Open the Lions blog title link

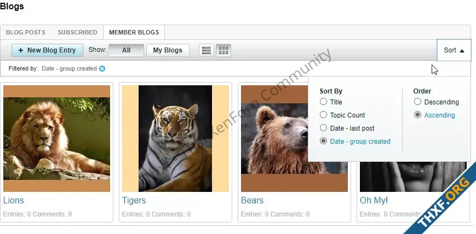[x=14, y=200]
